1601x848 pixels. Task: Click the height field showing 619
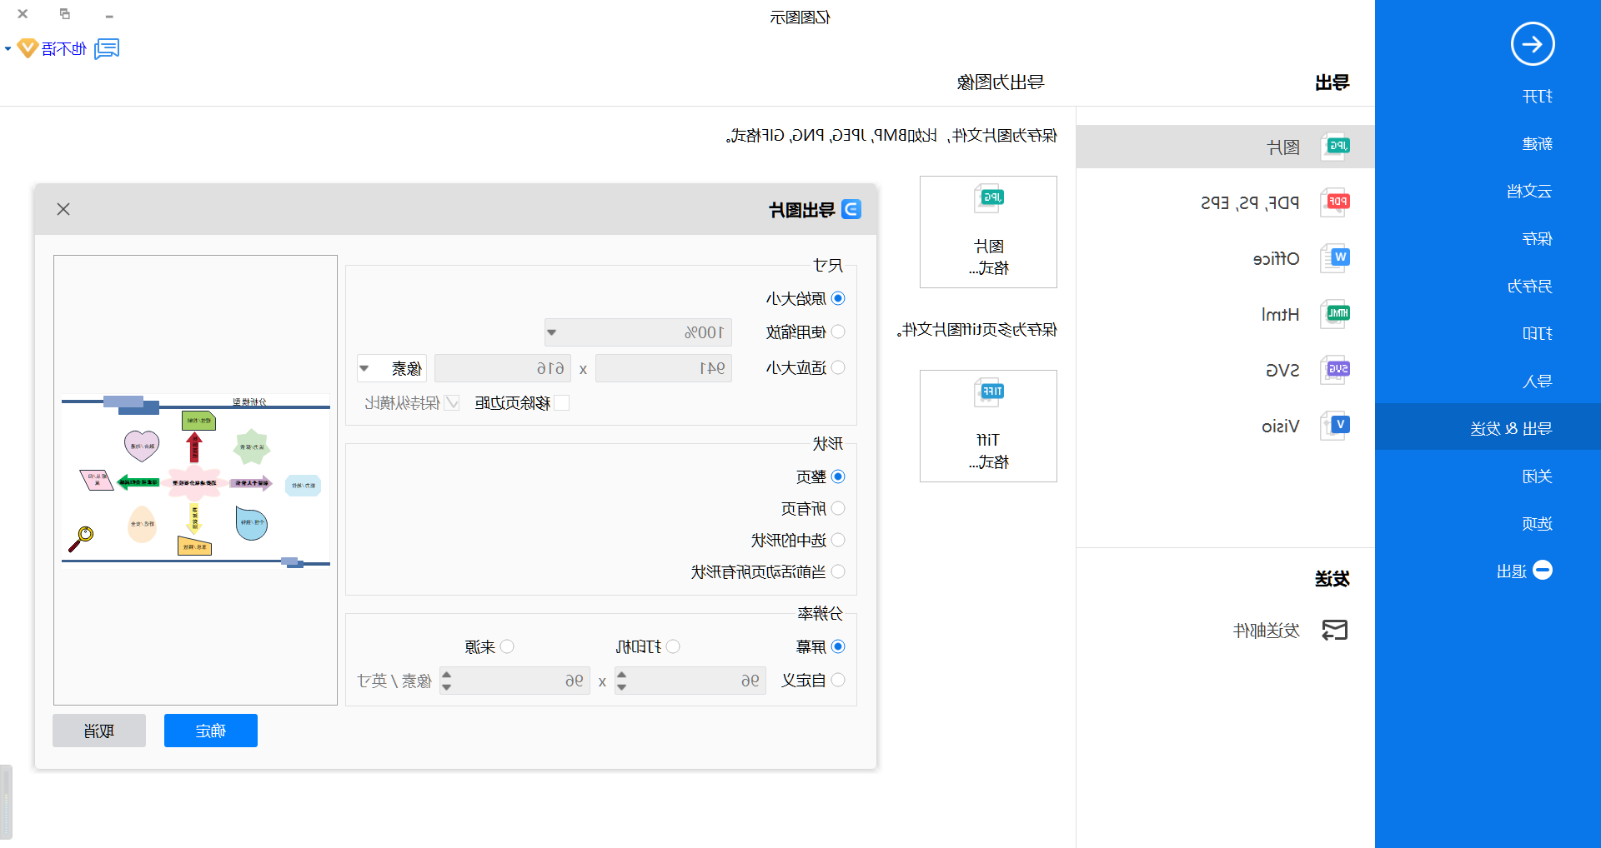tap(503, 368)
